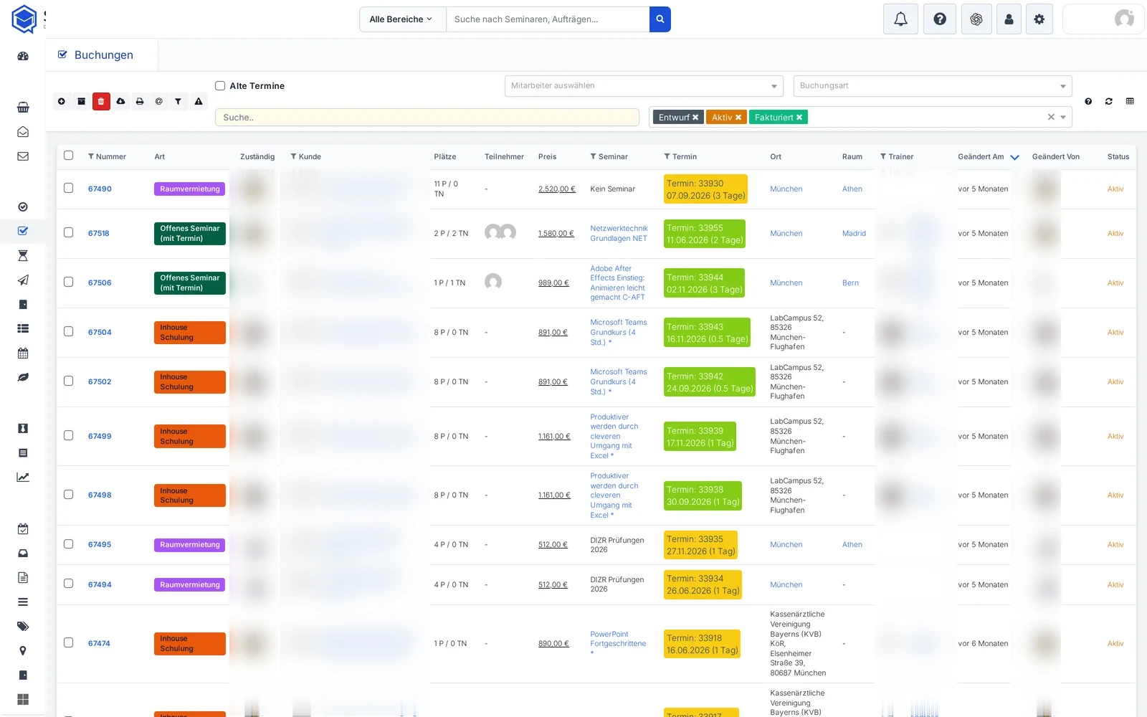The height and width of the screenshot is (717, 1147).
Task: Click the refresh icon beside the status filter
Action: click(1109, 102)
